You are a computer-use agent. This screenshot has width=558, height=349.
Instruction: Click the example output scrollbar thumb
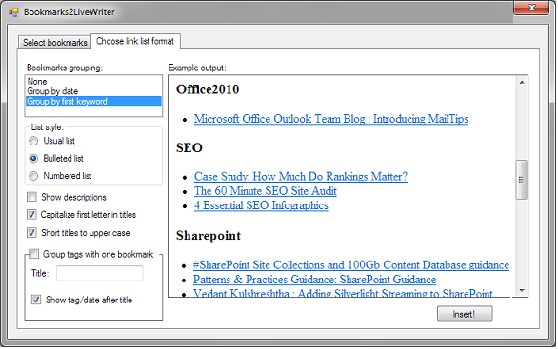(522, 180)
